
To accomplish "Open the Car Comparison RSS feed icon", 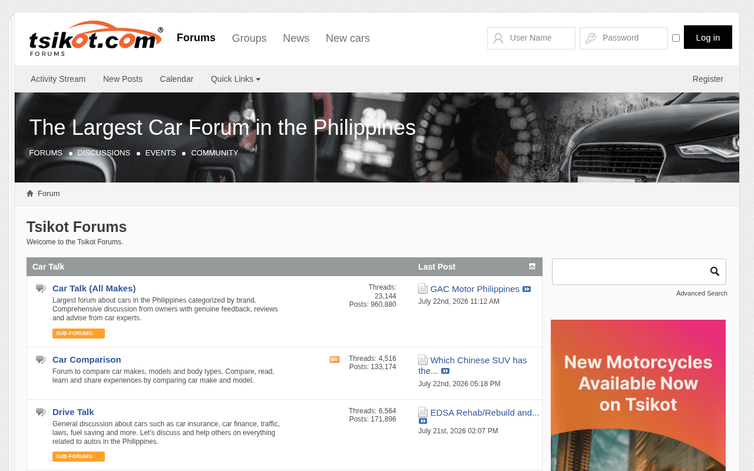I will pos(335,359).
